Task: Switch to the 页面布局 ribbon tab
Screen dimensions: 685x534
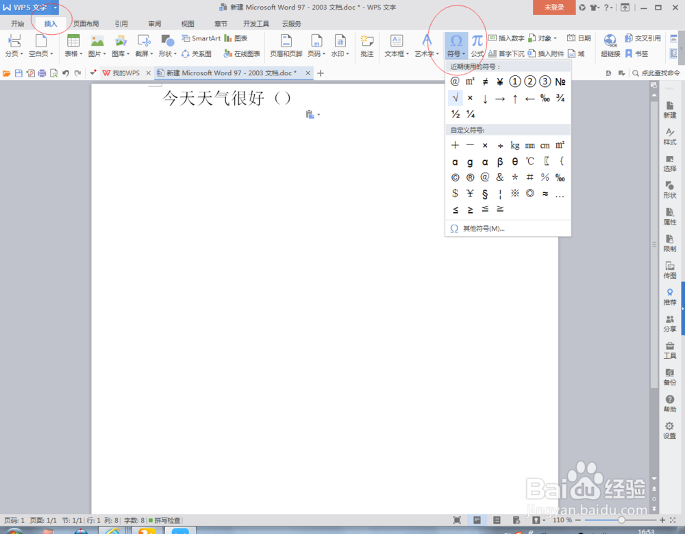Action: [x=86, y=23]
